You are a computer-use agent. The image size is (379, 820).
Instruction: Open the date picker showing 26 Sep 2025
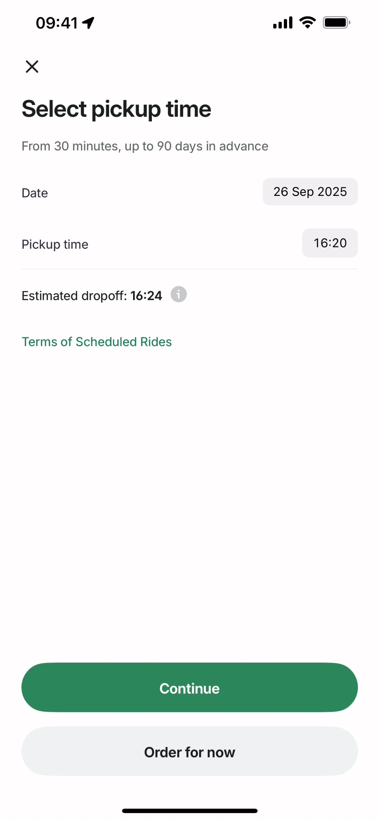[x=310, y=192]
